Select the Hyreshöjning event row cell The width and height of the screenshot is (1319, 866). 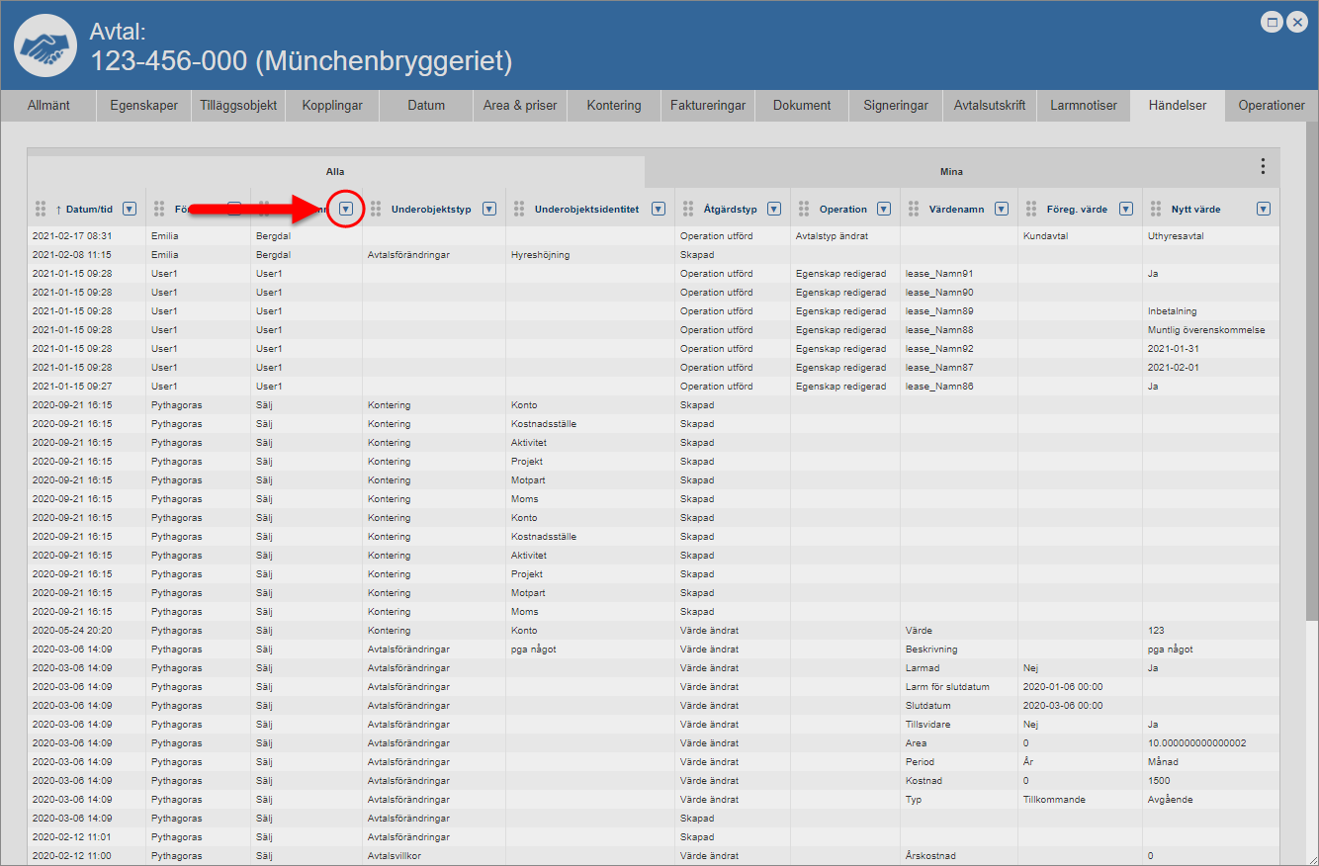pos(540,255)
